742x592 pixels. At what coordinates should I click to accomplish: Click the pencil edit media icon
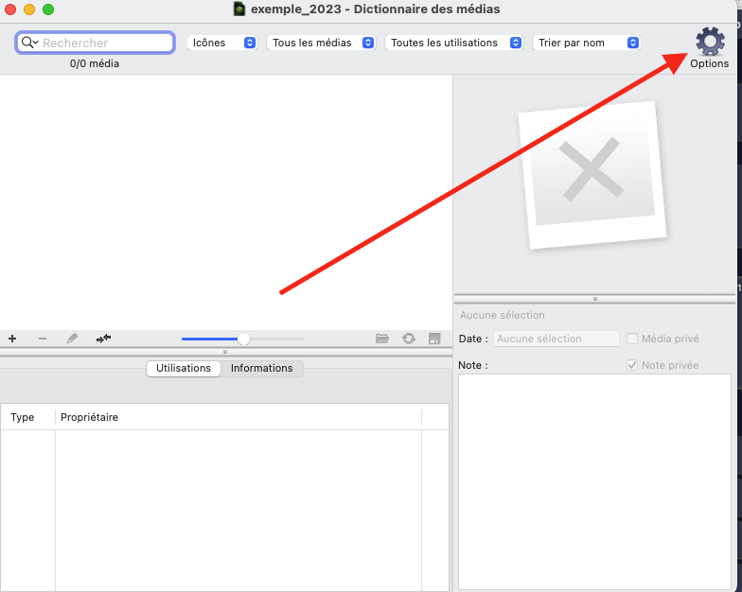pos(72,339)
